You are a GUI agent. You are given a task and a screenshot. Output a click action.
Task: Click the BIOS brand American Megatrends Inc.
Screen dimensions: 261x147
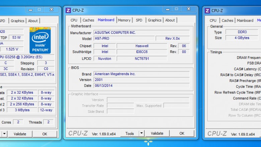click(x=142, y=74)
